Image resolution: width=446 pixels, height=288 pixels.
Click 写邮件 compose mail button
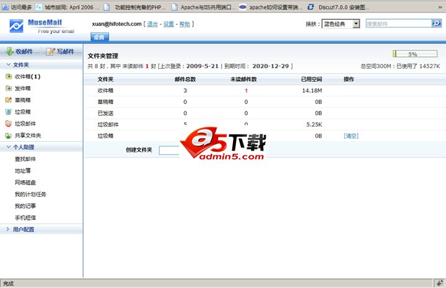(60, 51)
